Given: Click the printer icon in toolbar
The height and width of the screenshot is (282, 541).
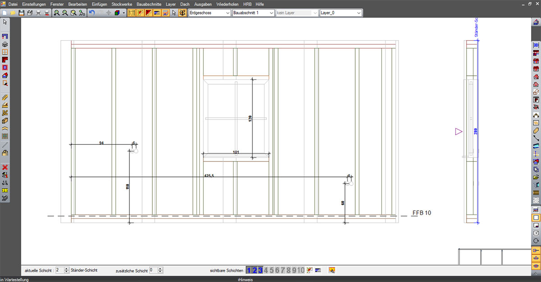Looking at the screenshot, I should click(38, 13).
